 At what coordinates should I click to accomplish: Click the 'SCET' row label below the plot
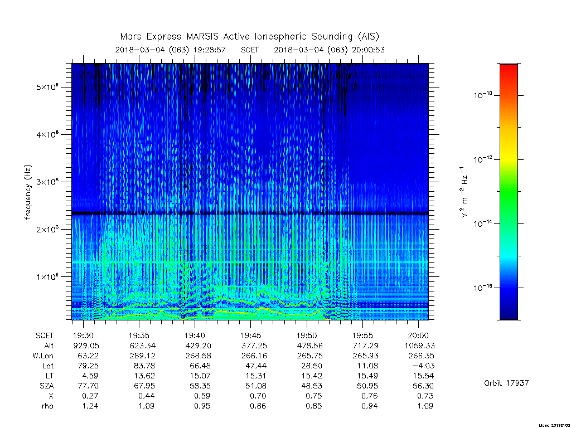click(45, 335)
